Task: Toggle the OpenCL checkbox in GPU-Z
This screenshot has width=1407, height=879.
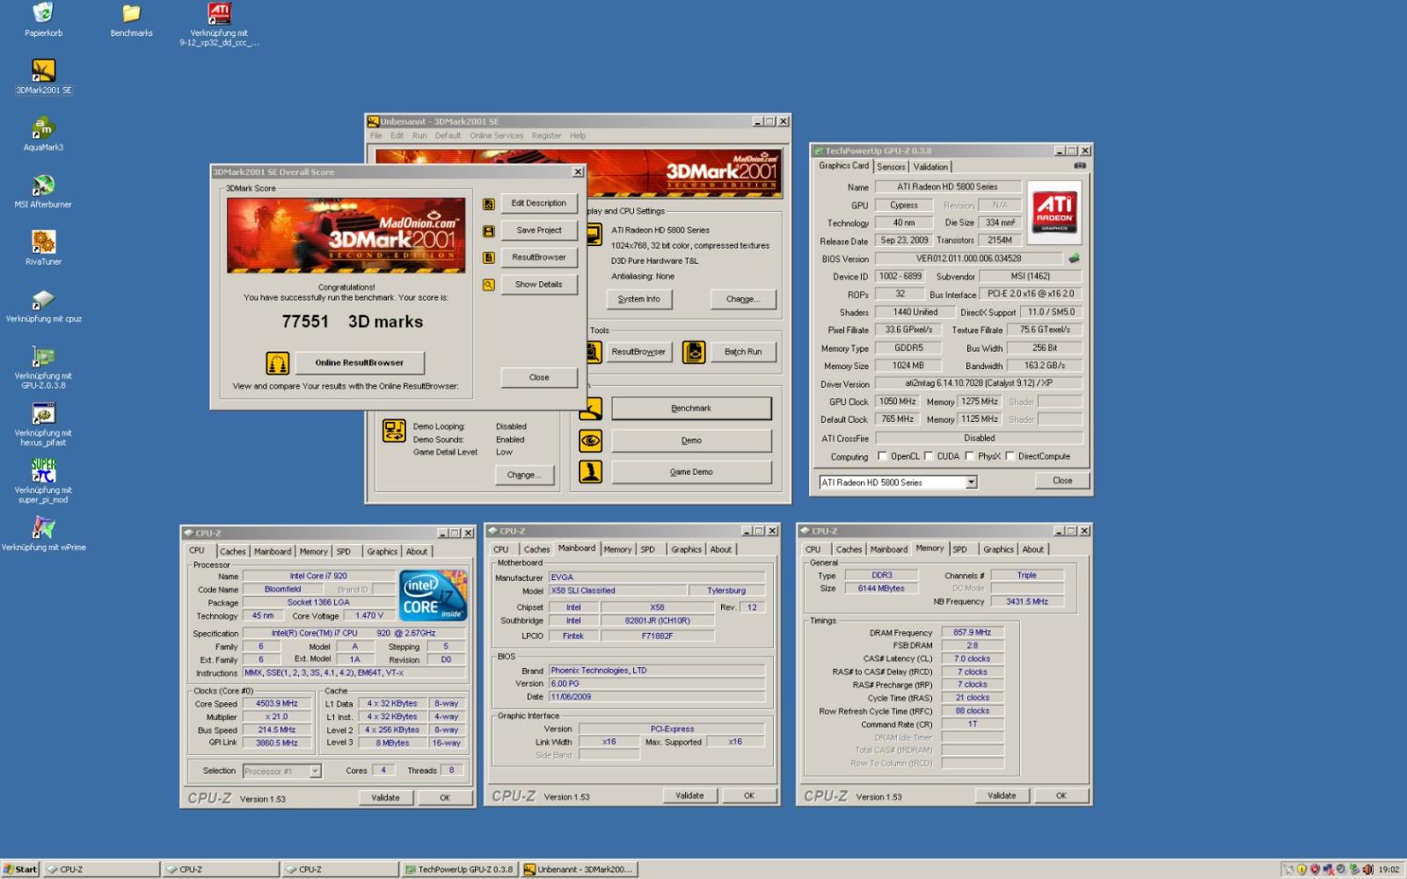Action: pos(882,456)
